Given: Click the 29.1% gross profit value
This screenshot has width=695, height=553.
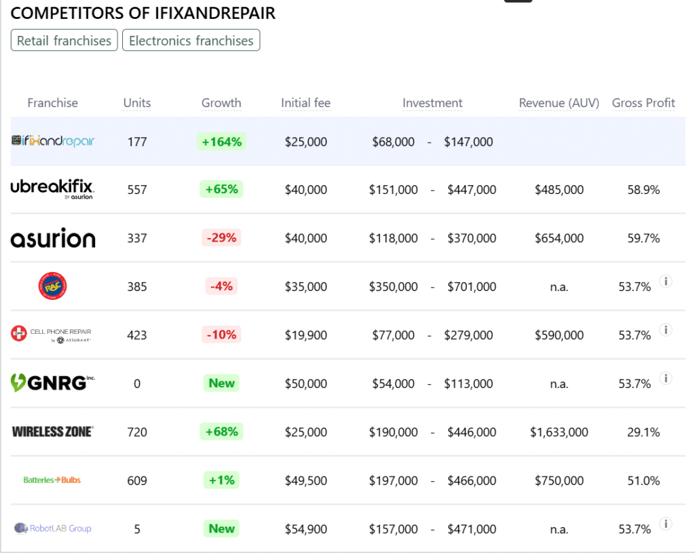Looking at the screenshot, I should [x=643, y=432].
